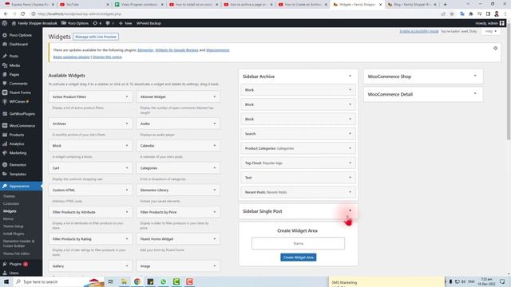Screen dimensions: 511x287
Task: Click the widget area Name input field
Action: coord(298,243)
